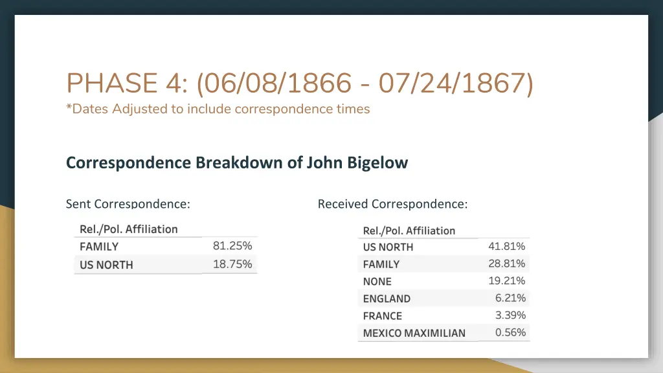Select the Sent Correspondence label
663x373 pixels.
128,204
